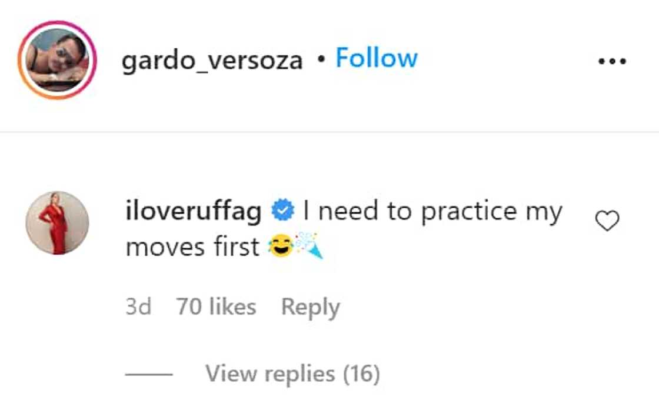Expand View replies (16)
This screenshot has height=420, width=659.
coord(292,374)
